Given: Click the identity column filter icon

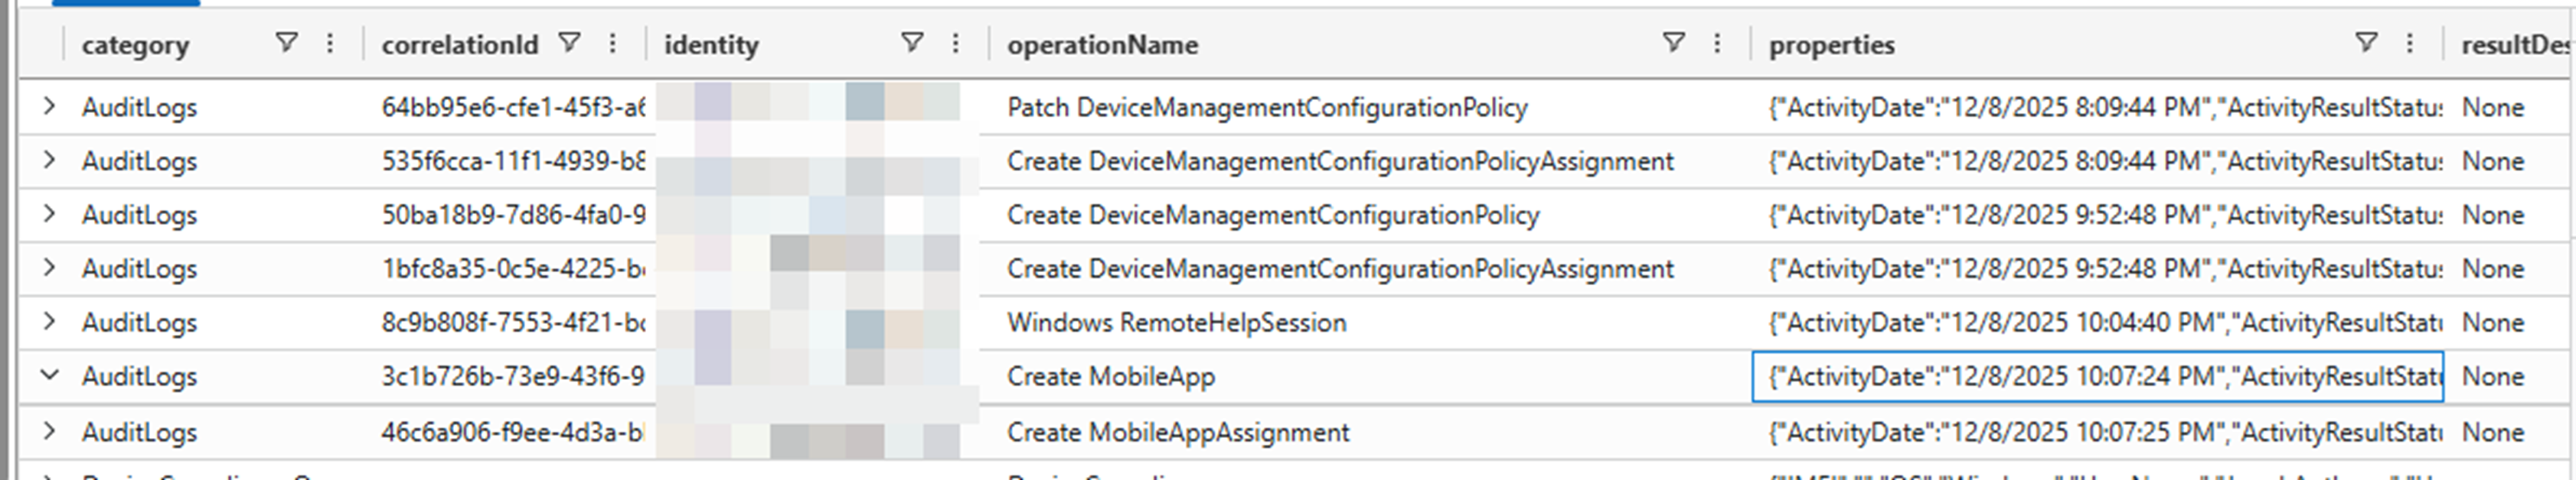Looking at the screenshot, I should [x=911, y=43].
